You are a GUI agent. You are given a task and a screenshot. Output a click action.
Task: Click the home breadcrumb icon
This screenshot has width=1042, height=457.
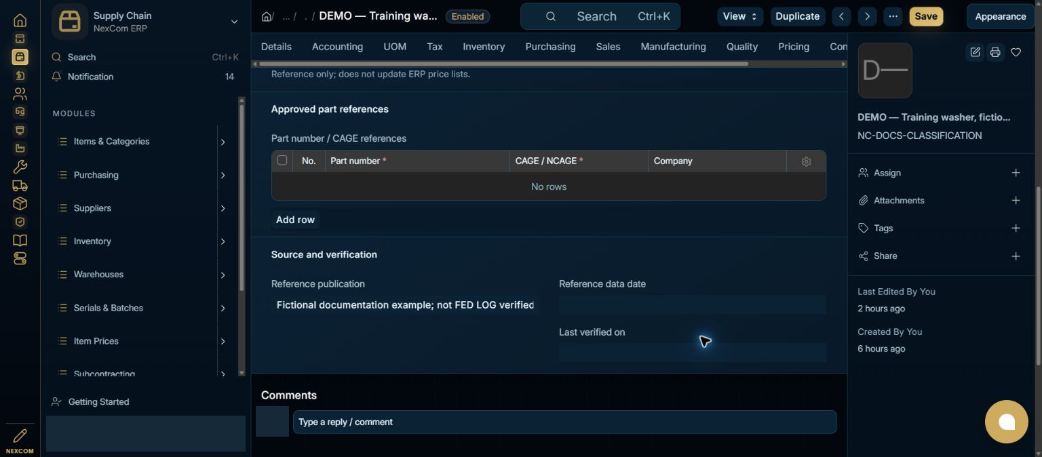click(267, 16)
